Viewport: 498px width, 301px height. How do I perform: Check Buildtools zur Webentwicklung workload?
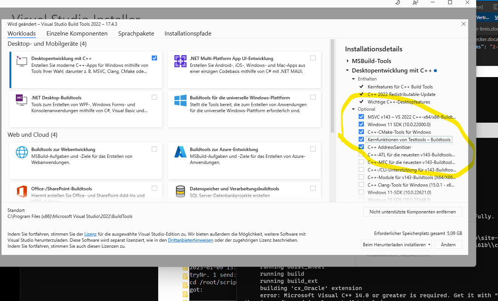point(154,149)
